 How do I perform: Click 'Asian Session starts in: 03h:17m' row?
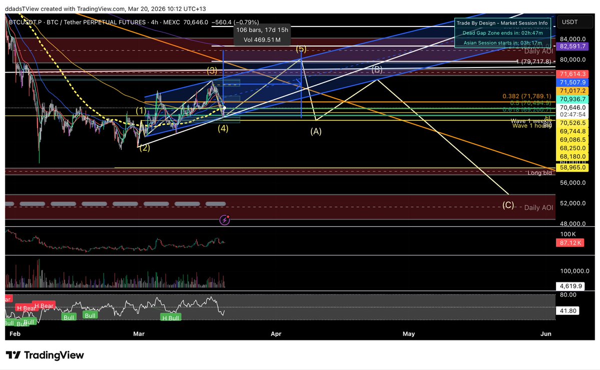[502, 43]
